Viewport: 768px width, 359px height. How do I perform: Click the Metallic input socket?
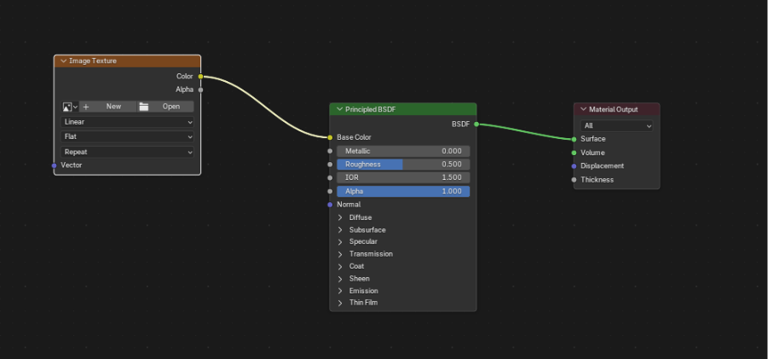pos(330,151)
